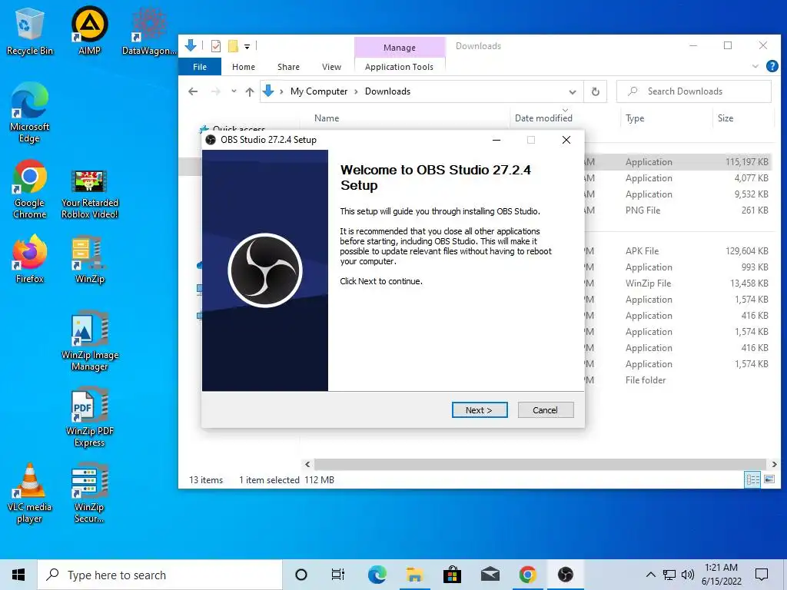Click Cancel in OBS Setup

545,410
